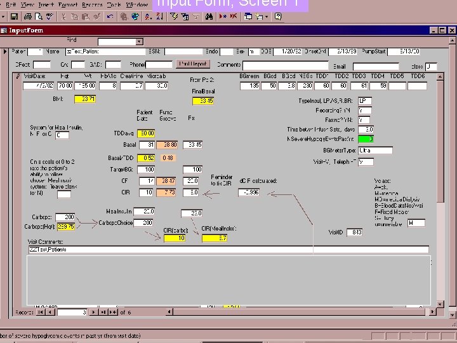
Task: Click the Carbspc field showing 200
Action: [x=65, y=217]
